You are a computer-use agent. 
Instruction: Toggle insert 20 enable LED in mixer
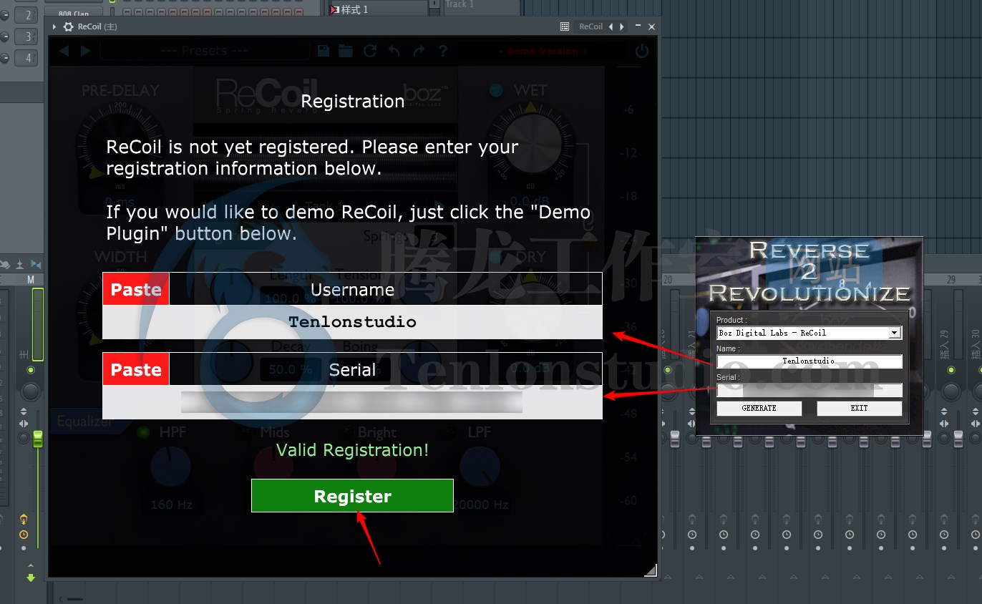tap(667, 370)
